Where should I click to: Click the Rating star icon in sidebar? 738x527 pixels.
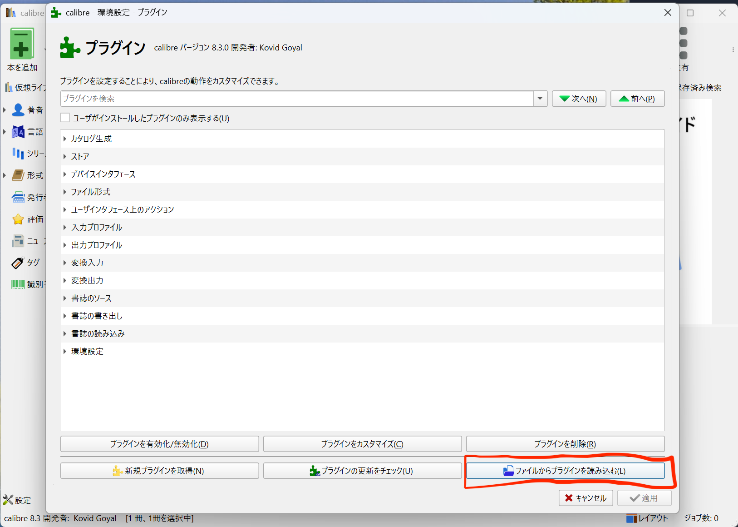tap(18, 219)
